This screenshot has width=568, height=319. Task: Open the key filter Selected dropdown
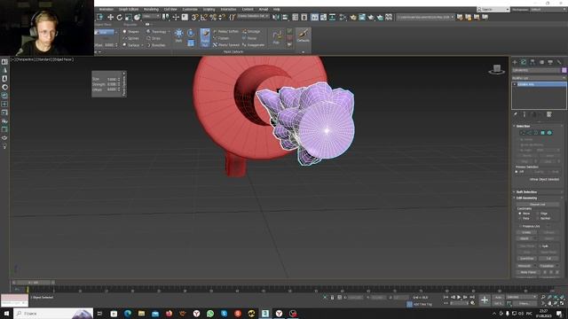click(x=521, y=298)
